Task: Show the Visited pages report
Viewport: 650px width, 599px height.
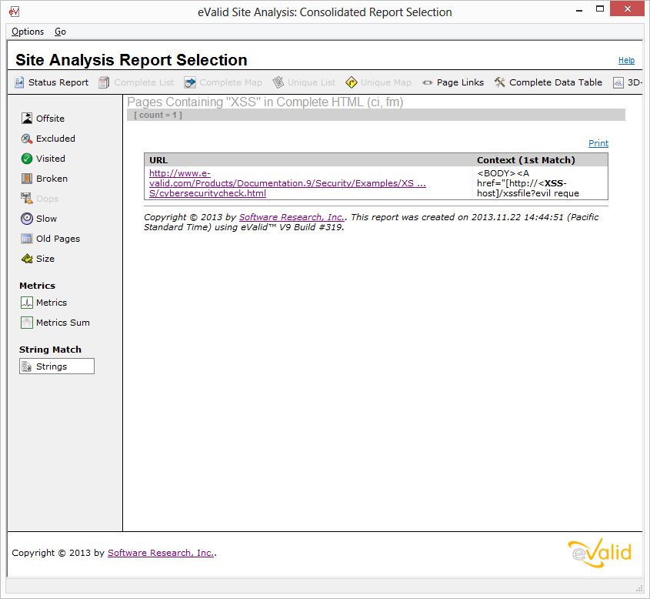Action: [x=51, y=159]
